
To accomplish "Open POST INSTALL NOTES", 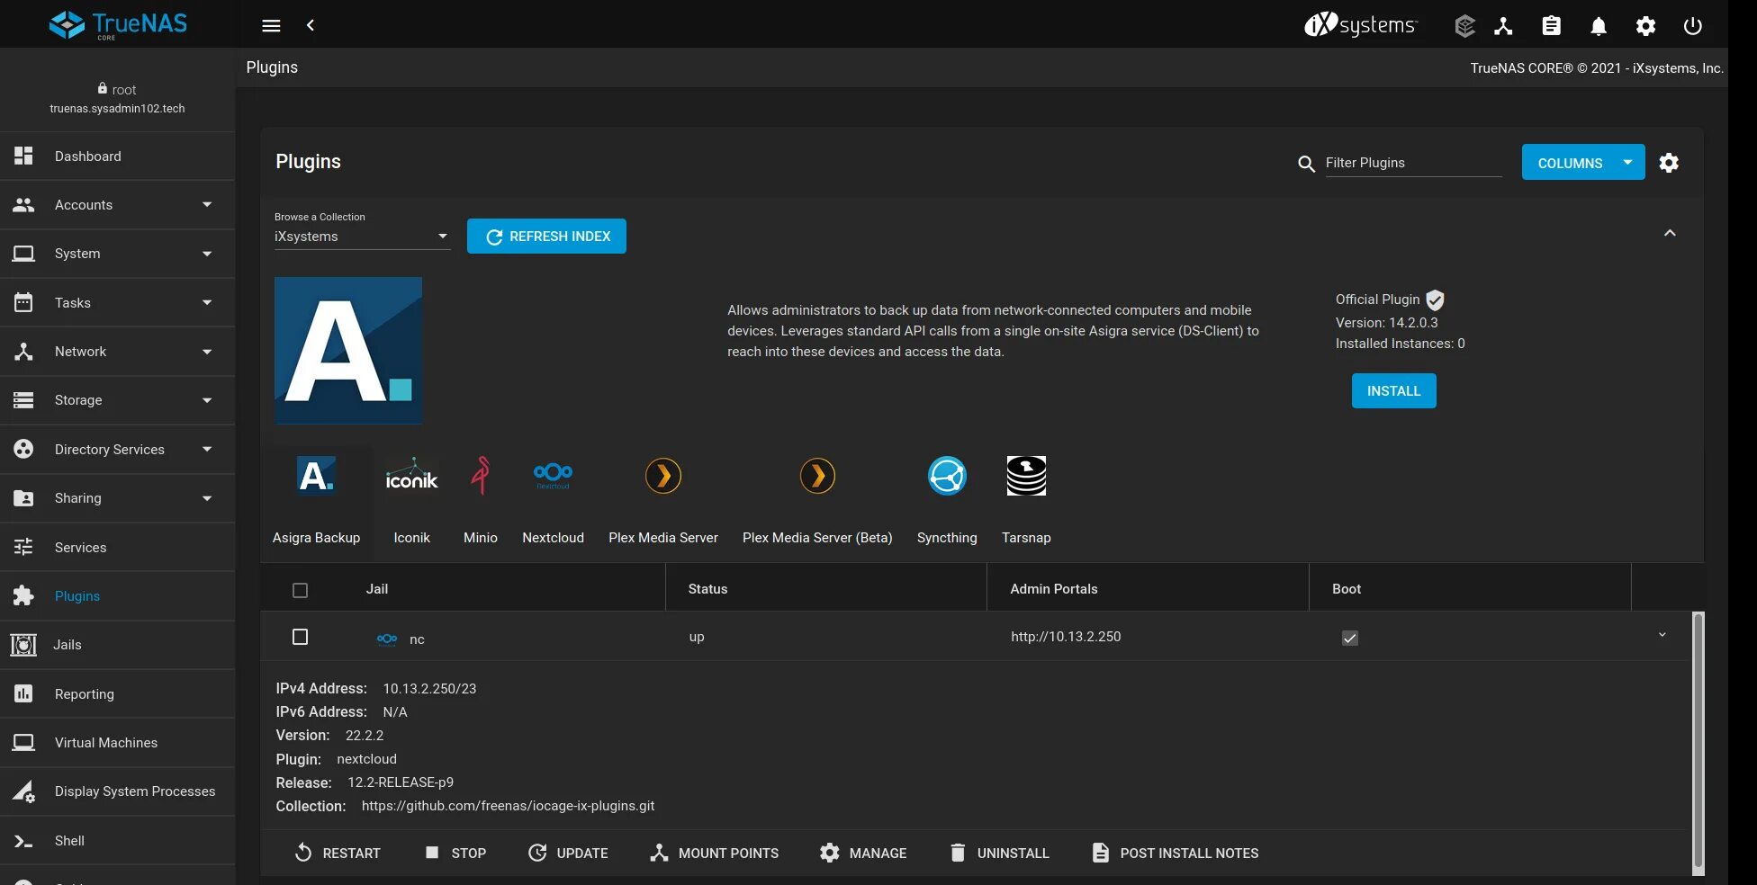I will (x=1175, y=853).
